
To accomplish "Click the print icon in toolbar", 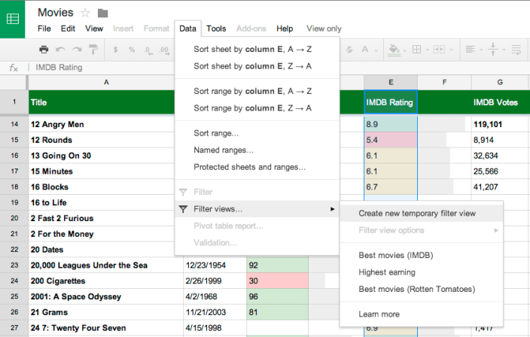I will point(44,50).
